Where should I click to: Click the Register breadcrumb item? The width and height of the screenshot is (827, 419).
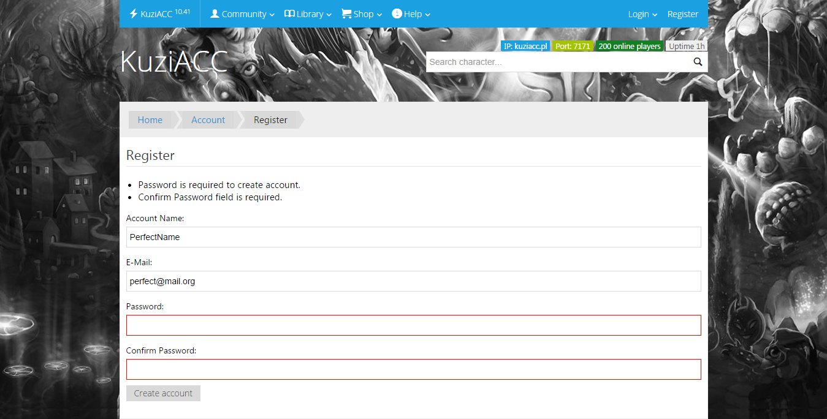270,120
